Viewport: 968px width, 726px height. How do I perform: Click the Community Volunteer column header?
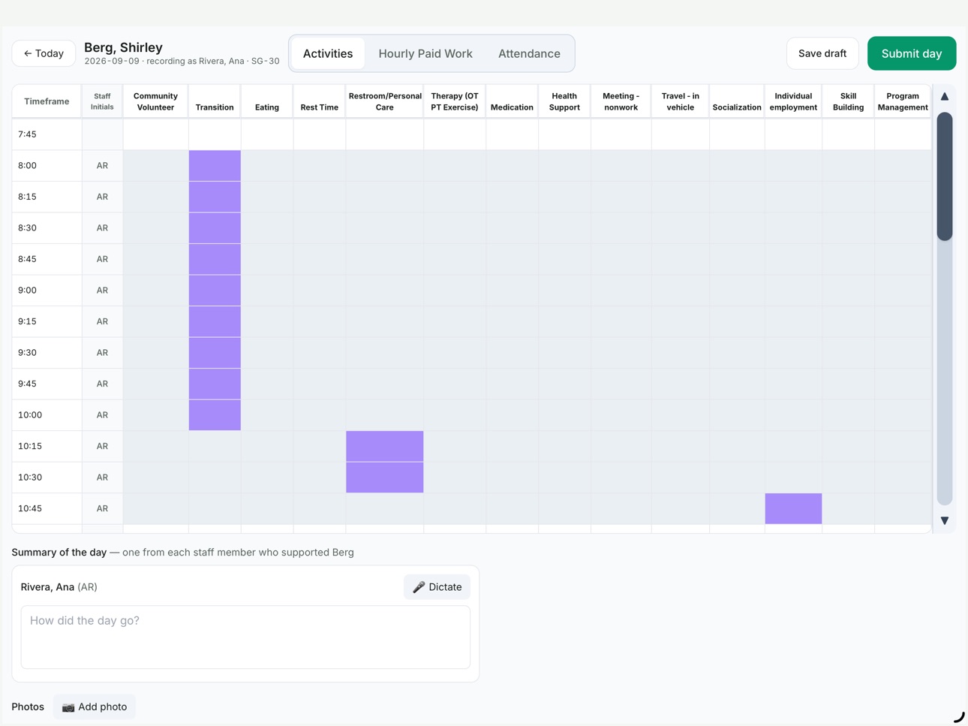tap(155, 101)
